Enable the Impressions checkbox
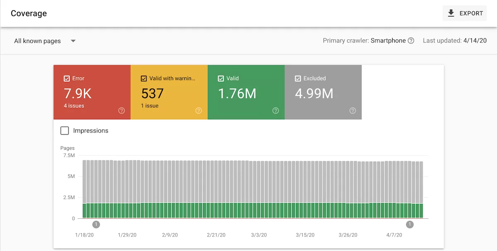Screen dimensions: 497x251 tap(65, 131)
